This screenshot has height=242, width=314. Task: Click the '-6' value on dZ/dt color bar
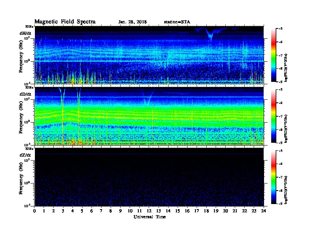click(x=281, y=164)
